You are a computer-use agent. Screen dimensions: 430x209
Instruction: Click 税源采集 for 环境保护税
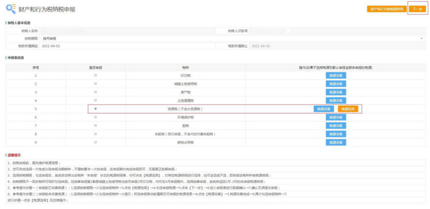[336, 117]
